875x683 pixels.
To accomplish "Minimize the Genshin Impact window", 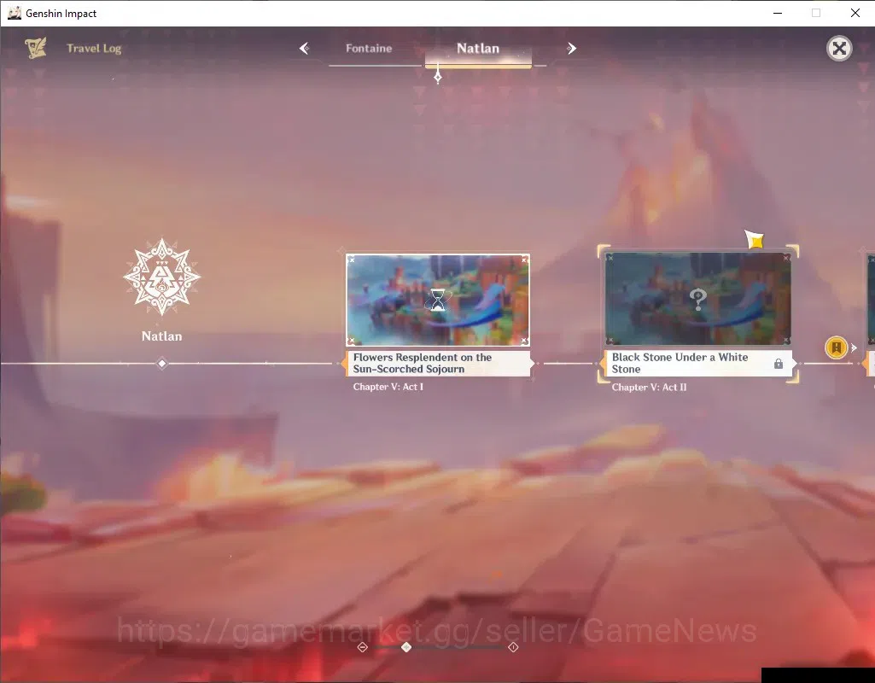I will coord(778,13).
